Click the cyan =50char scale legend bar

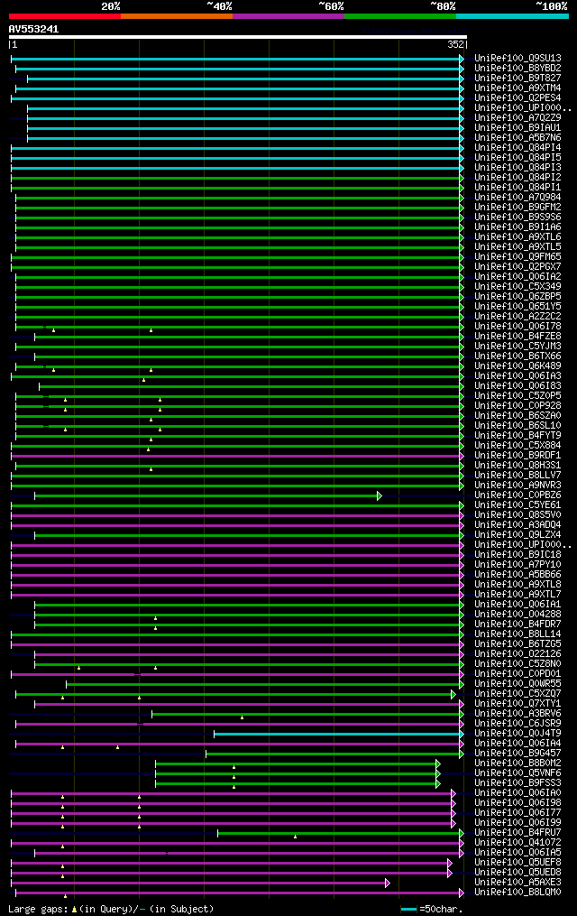pos(409,910)
